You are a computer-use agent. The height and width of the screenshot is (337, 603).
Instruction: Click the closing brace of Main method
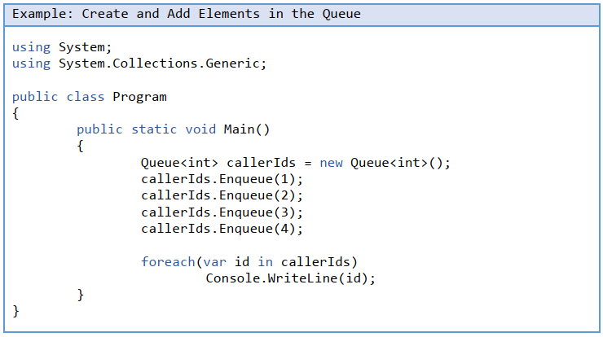[x=80, y=295]
